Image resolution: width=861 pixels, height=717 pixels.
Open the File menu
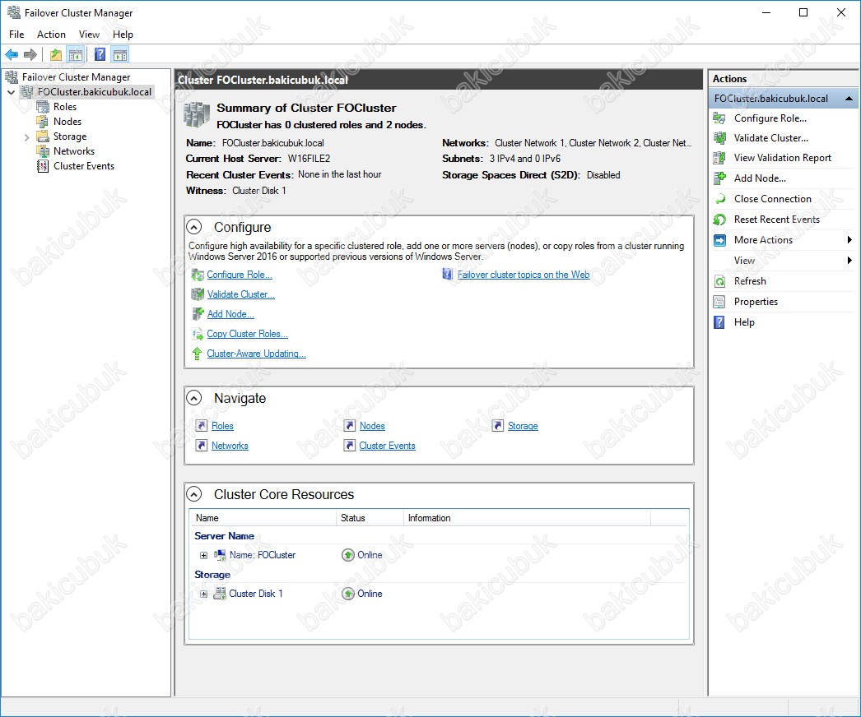(16, 34)
